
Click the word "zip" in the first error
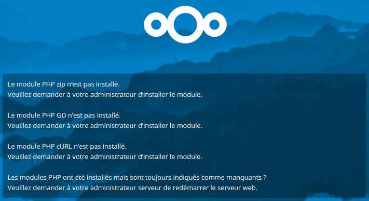[x=61, y=84]
